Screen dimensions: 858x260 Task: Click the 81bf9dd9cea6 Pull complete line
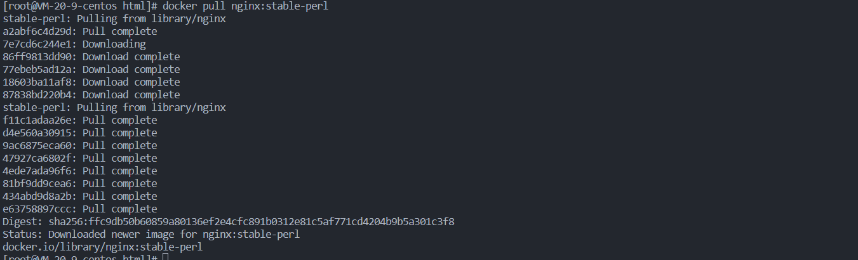pos(80,183)
